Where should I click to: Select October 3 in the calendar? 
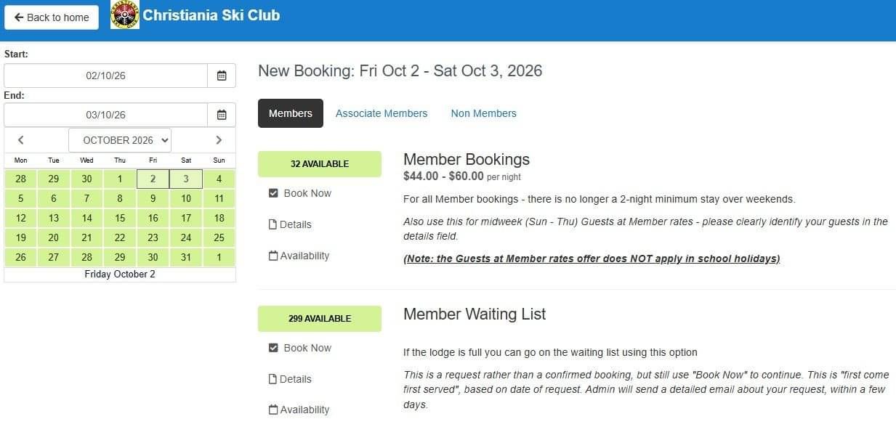click(186, 179)
